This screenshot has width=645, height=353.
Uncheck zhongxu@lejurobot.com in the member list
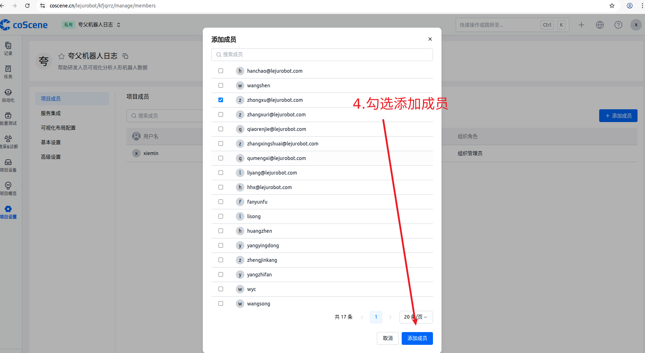[x=221, y=100]
